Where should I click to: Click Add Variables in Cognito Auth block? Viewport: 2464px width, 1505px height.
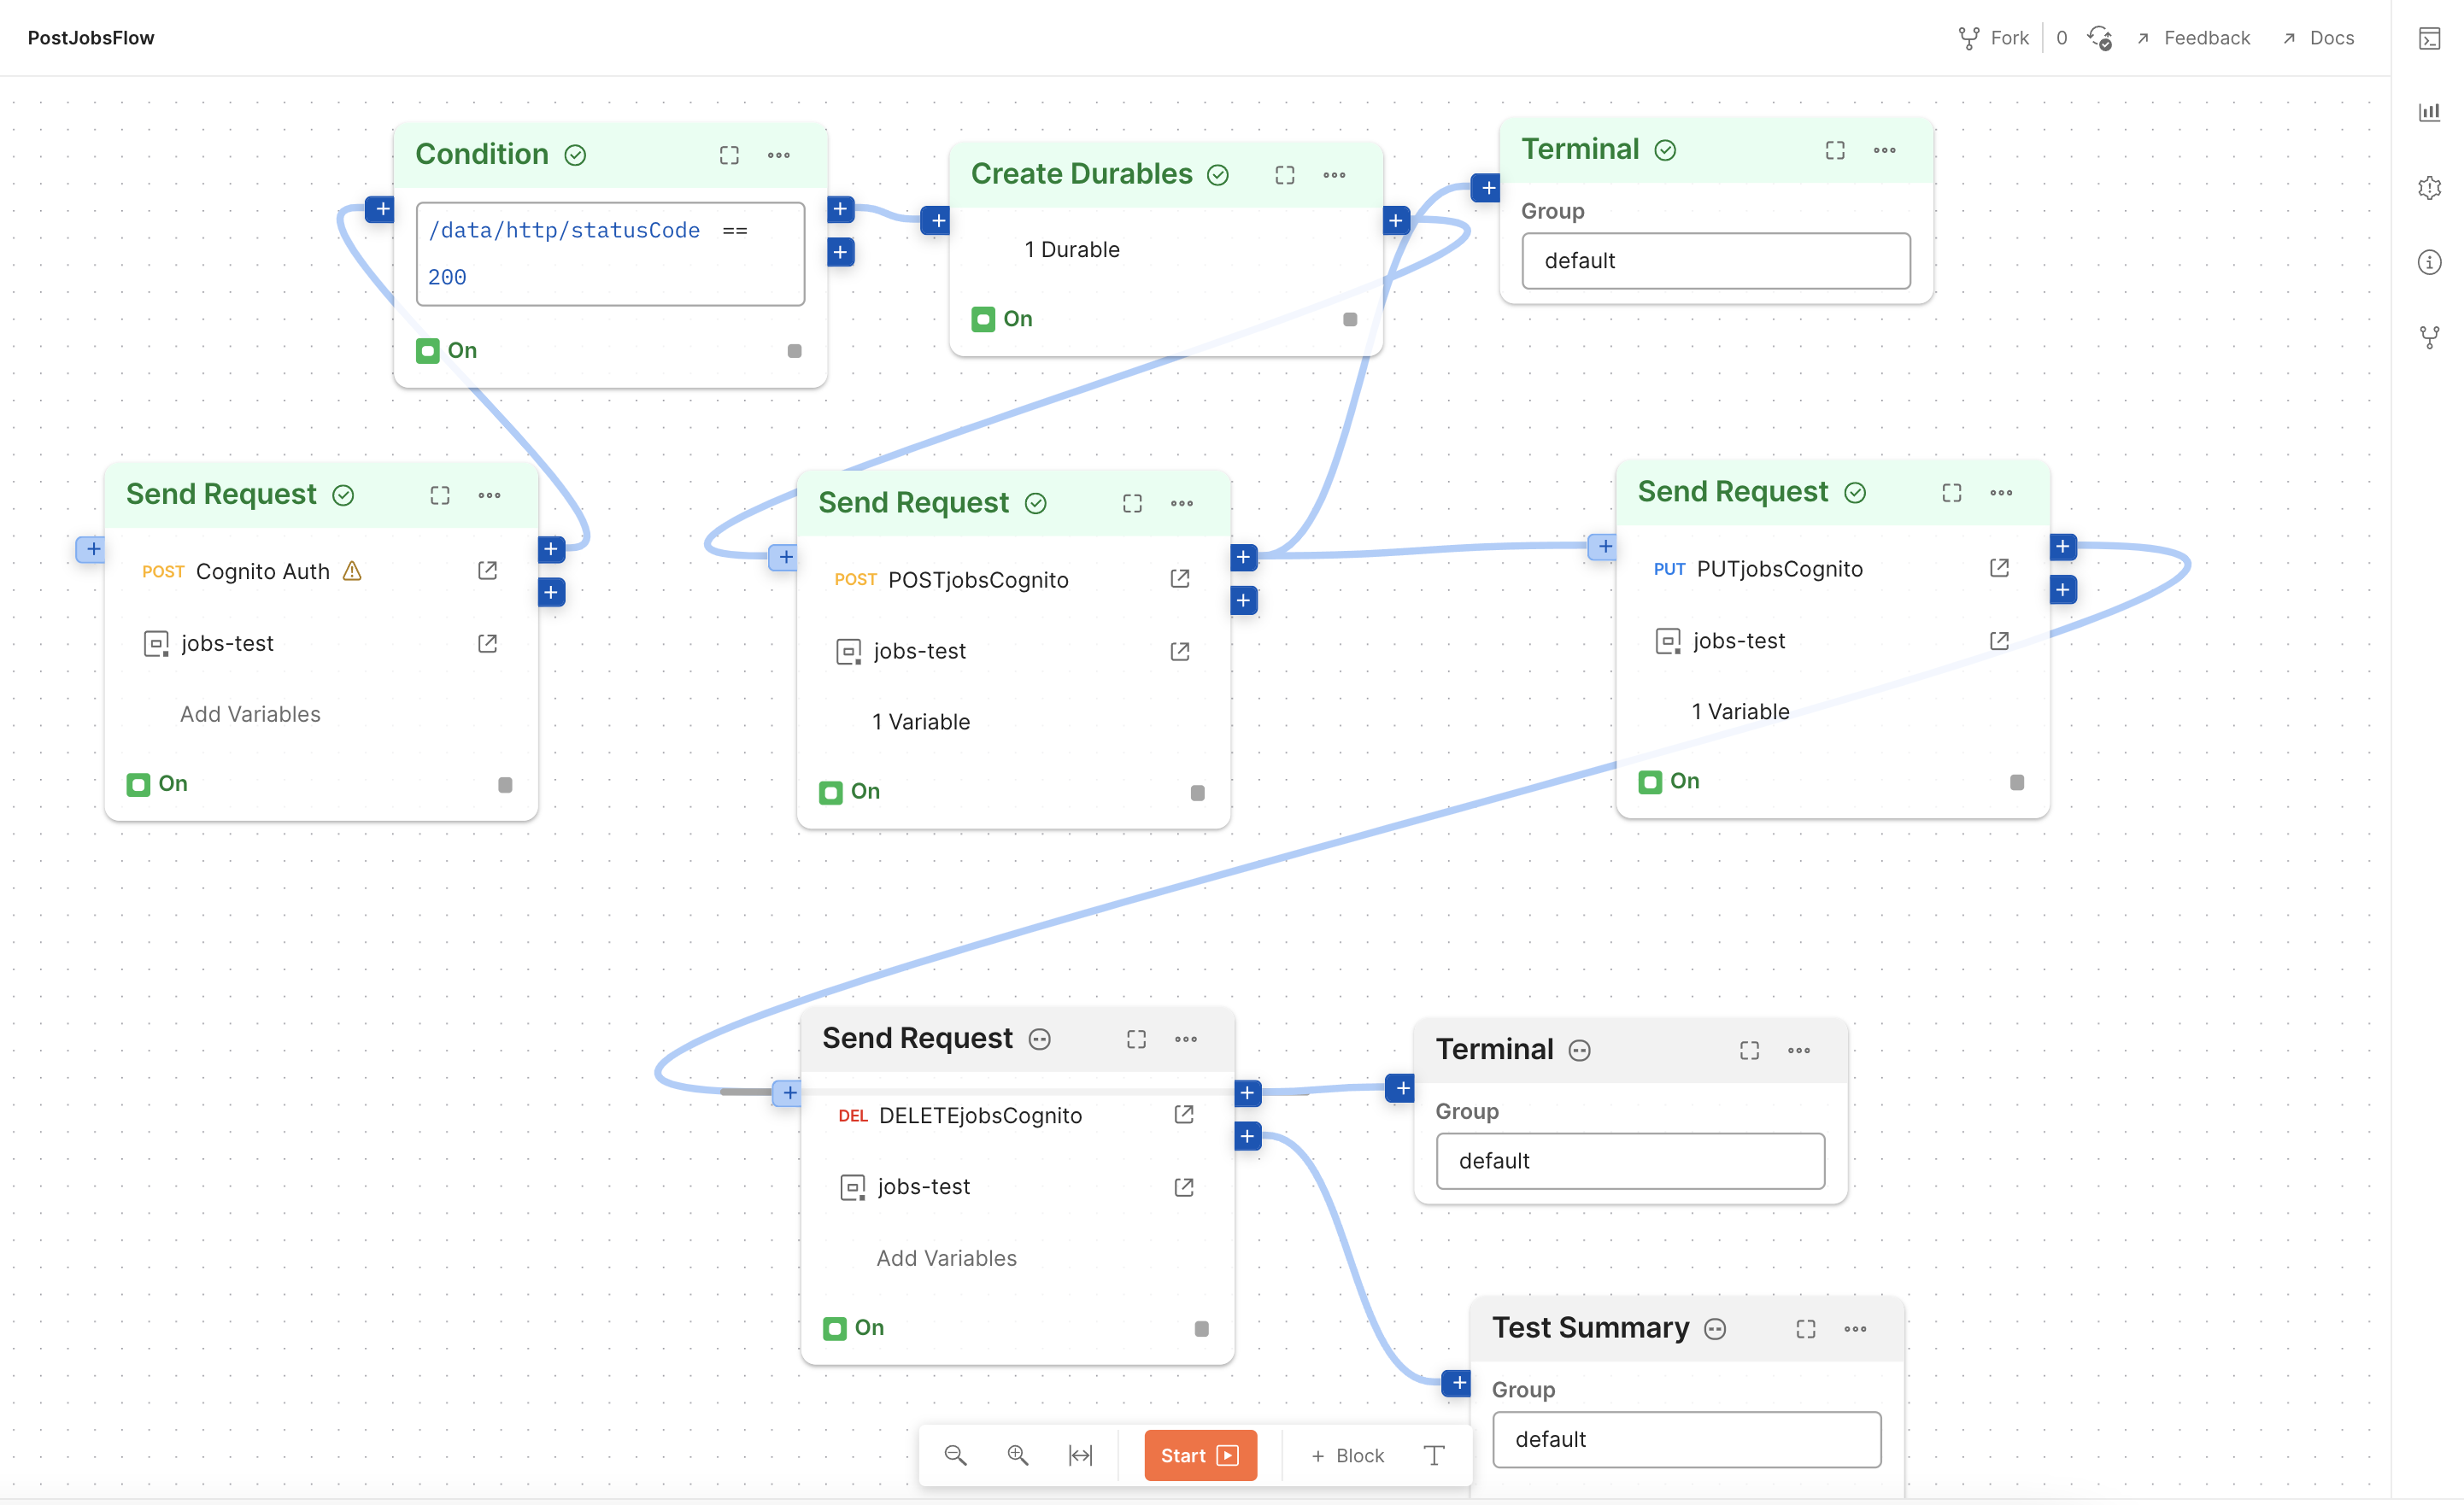(250, 714)
